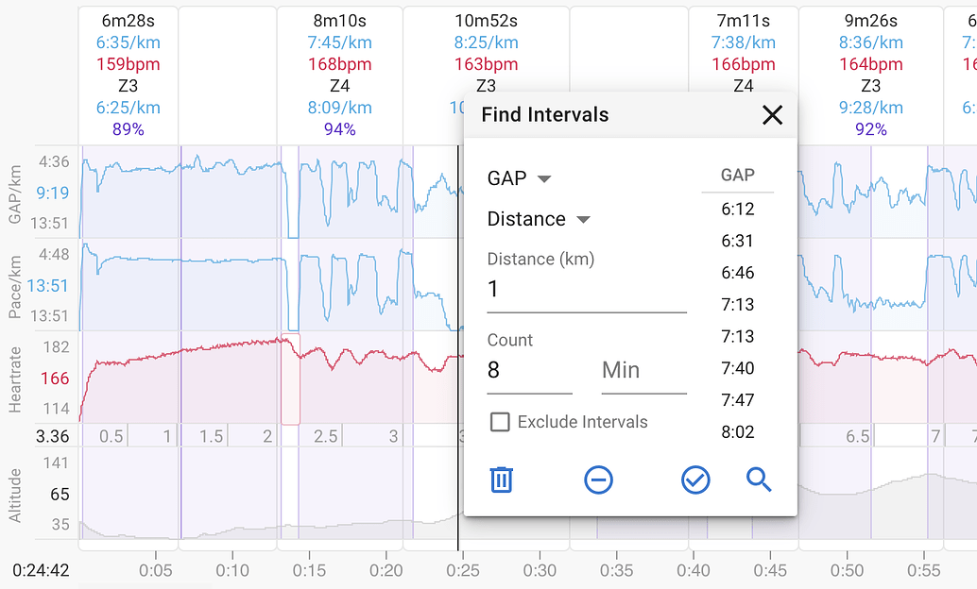
Task: Select the 8:02 GAP result
Action: (738, 432)
